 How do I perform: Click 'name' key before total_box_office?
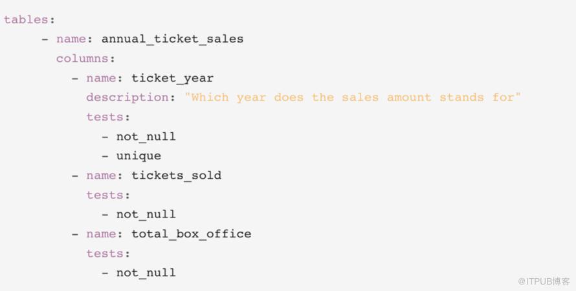tap(102, 234)
